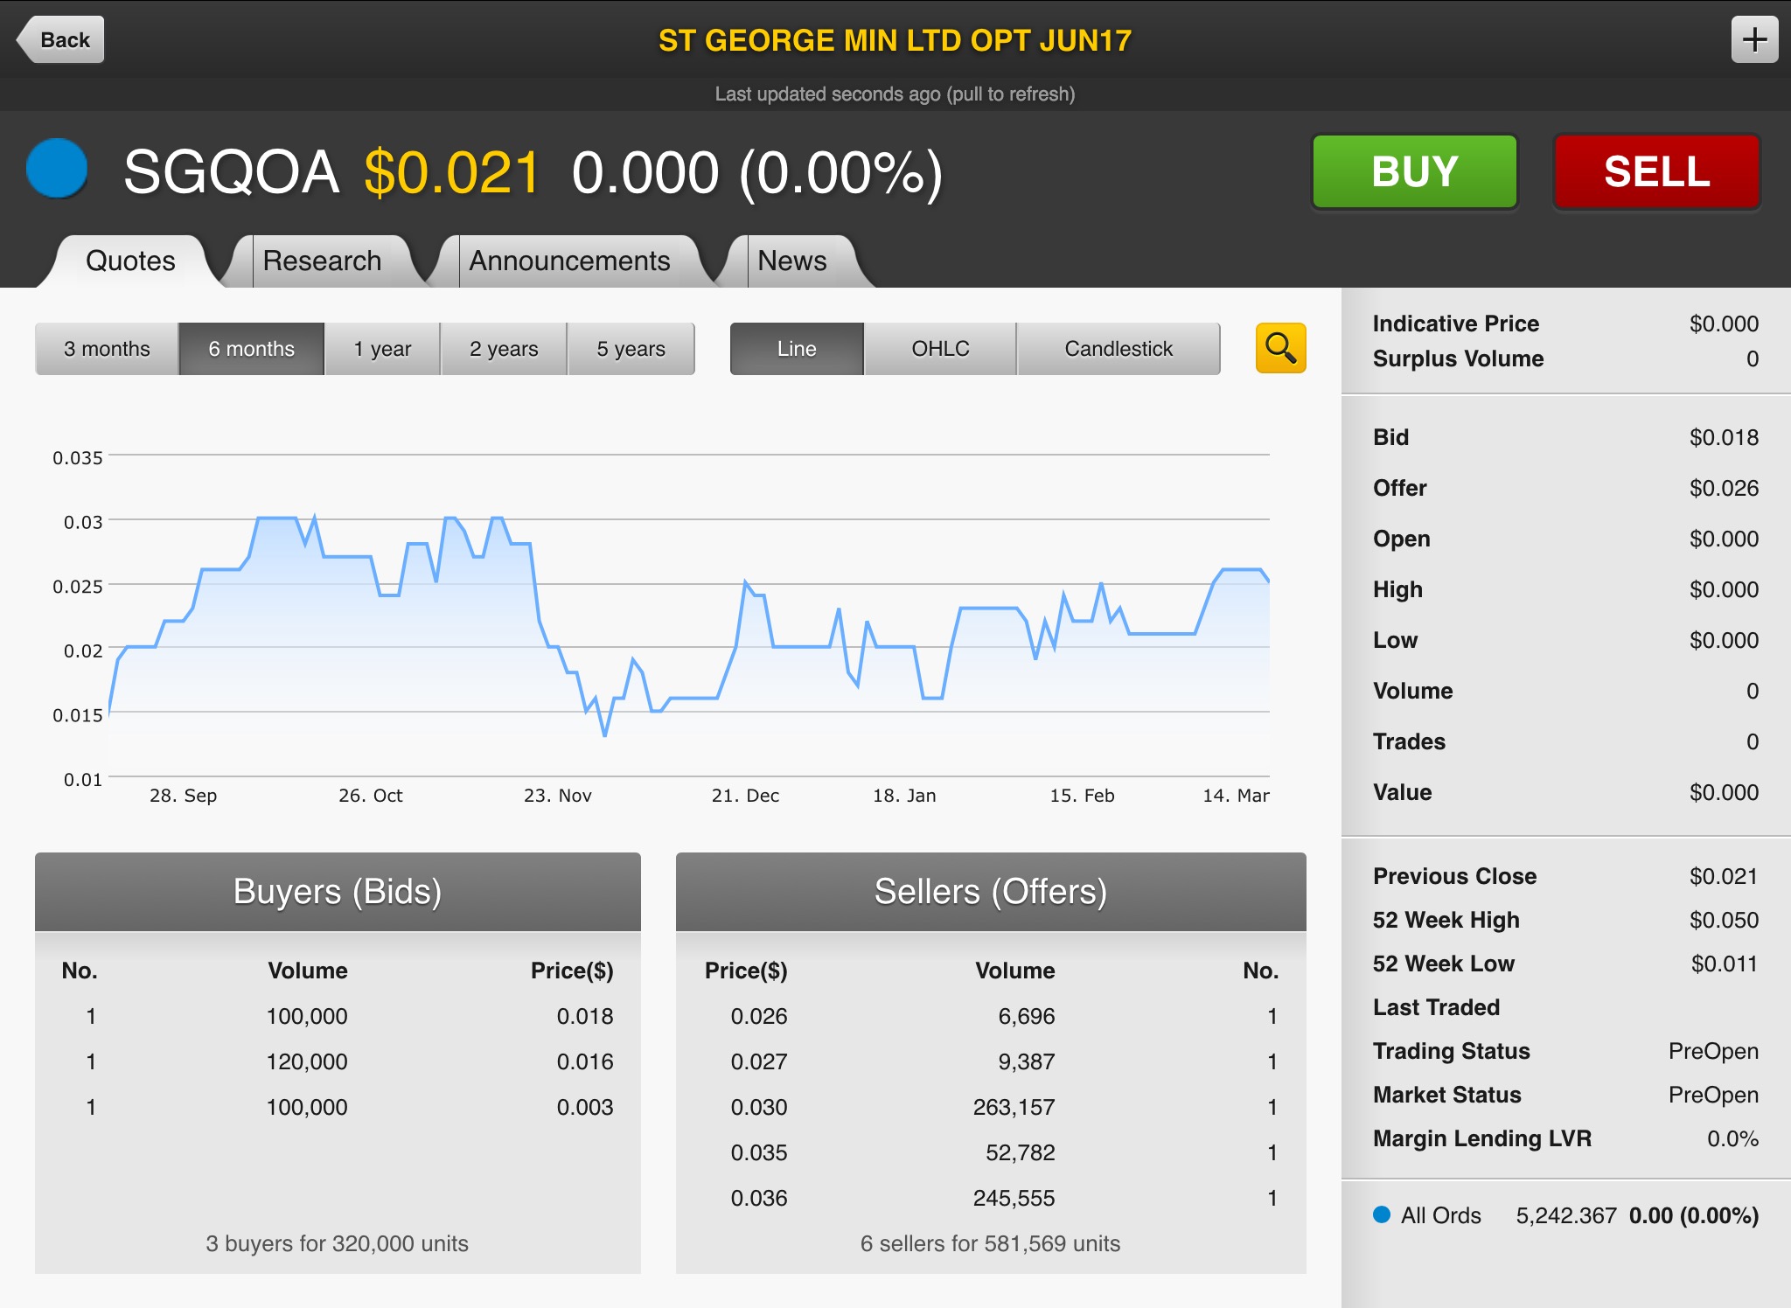The width and height of the screenshot is (1791, 1308).
Task: Choose the OHLC chart type
Action: (940, 349)
